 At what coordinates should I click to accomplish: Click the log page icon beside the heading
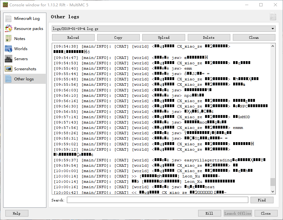273,17
